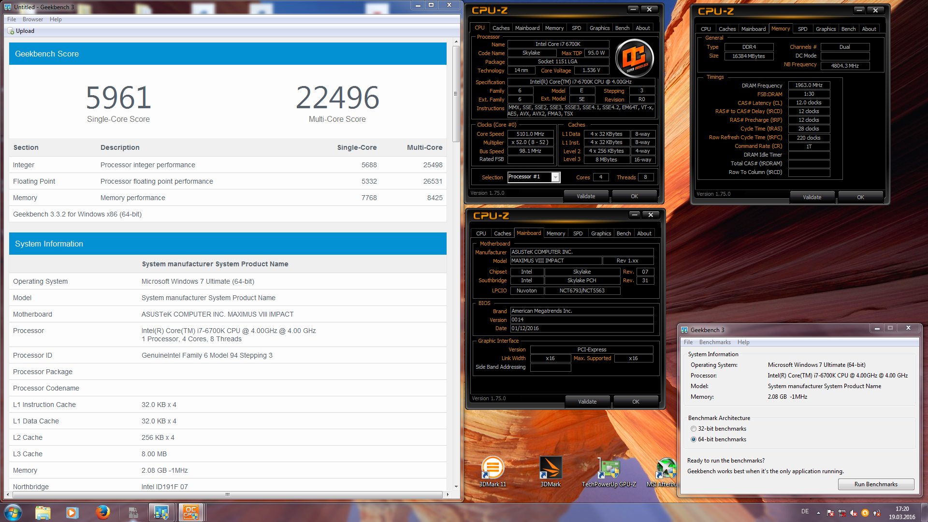Open About tab in the Memory CPU-Z window
Screen dimensions: 928x522
point(869,29)
